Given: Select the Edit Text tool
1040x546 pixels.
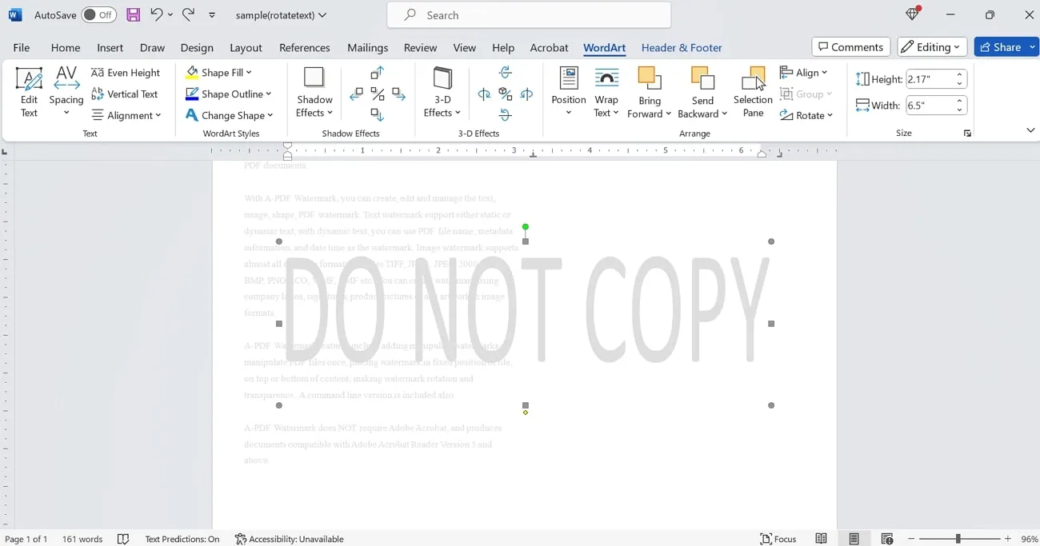Looking at the screenshot, I should tap(29, 92).
